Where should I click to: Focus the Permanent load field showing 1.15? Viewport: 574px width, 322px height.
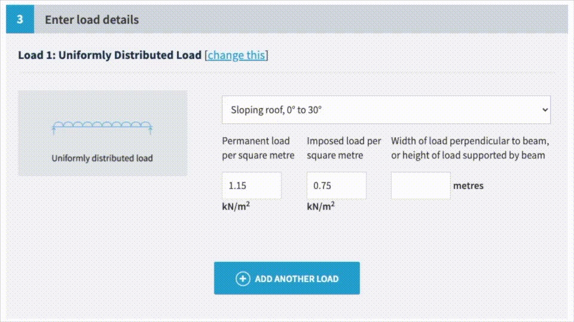pyautogui.click(x=251, y=186)
